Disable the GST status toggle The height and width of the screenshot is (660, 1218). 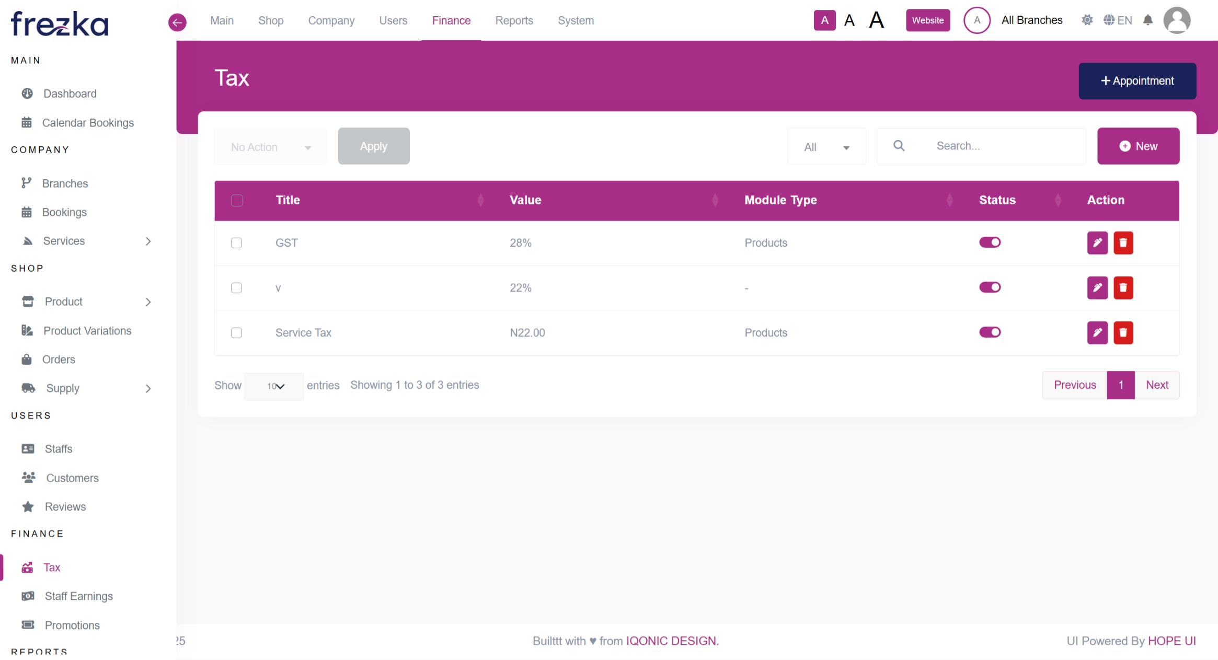pyautogui.click(x=990, y=242)
